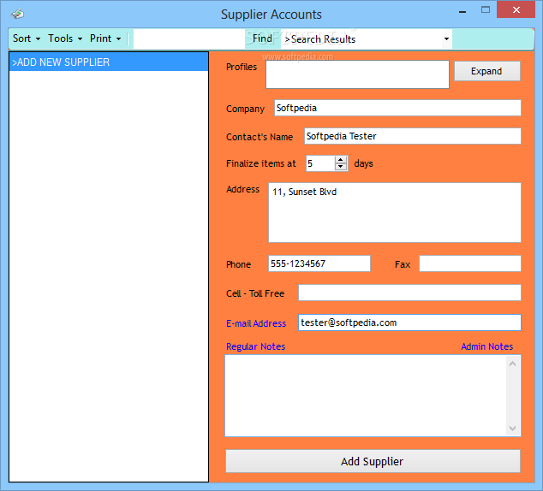Viewport: 543px width, 491px height.
Task: Click the notes scrollbar up arrow
Action: (x=513, y=364)
